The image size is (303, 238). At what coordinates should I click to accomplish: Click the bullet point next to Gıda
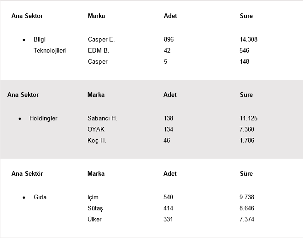point(24,198)
